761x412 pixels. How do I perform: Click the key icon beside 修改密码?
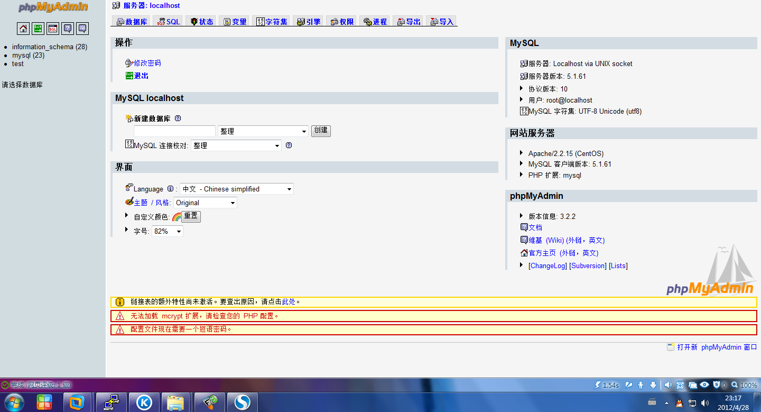[x=128, y=62]
